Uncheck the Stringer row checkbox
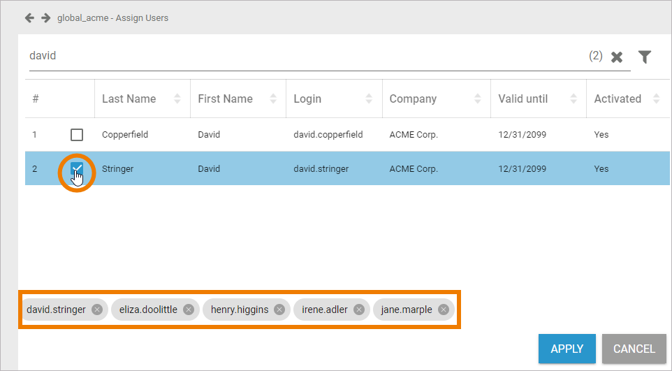Image resolution: width=672 pixels, height=371 pixels. (77, 168)
